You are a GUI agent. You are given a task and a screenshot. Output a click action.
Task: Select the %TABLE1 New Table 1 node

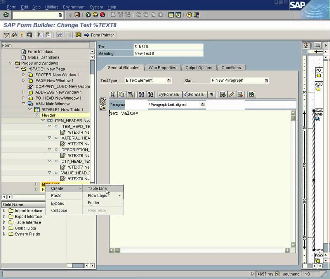62,110
